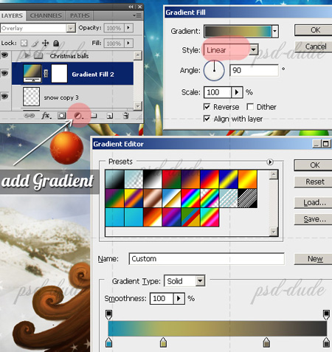The height and width of the screenshot is (352, 332).
Task: Click the Angle dial in the Gradient Fill dialog
Action: click(214, 70)
